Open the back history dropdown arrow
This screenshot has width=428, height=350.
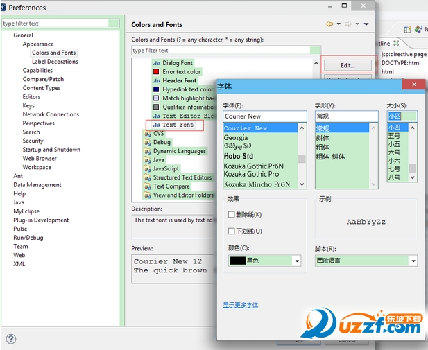339,24
